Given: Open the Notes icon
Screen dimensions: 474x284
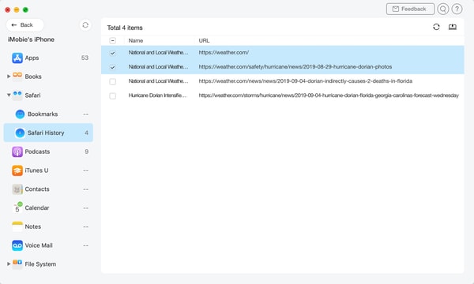Looking at the screenshot, I should coord(17,226).
